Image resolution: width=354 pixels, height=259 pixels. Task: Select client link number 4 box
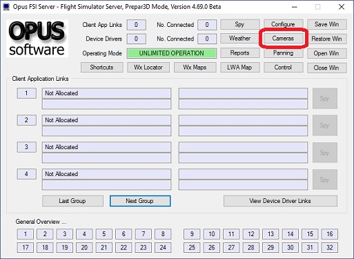tap(27, 174)
